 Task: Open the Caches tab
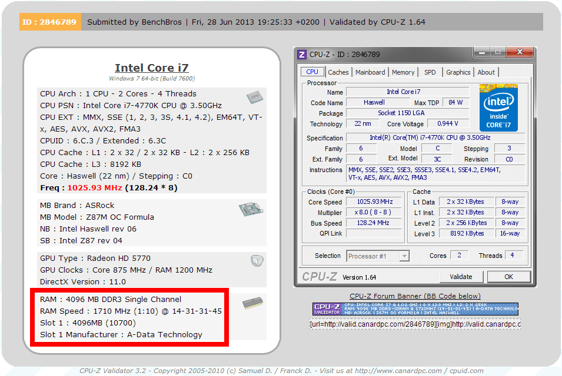[338, 72]
